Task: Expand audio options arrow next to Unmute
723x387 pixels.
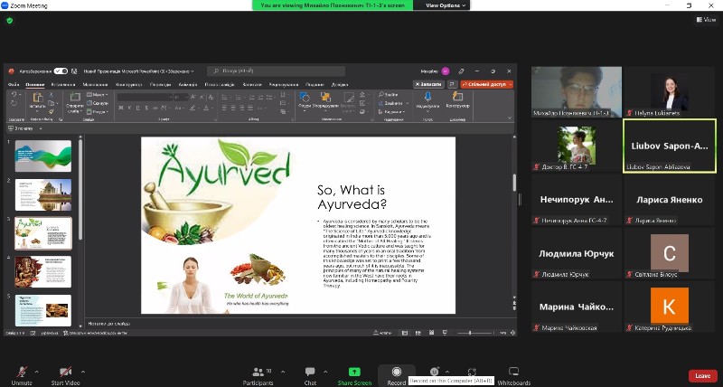Action: coord(36,371)
